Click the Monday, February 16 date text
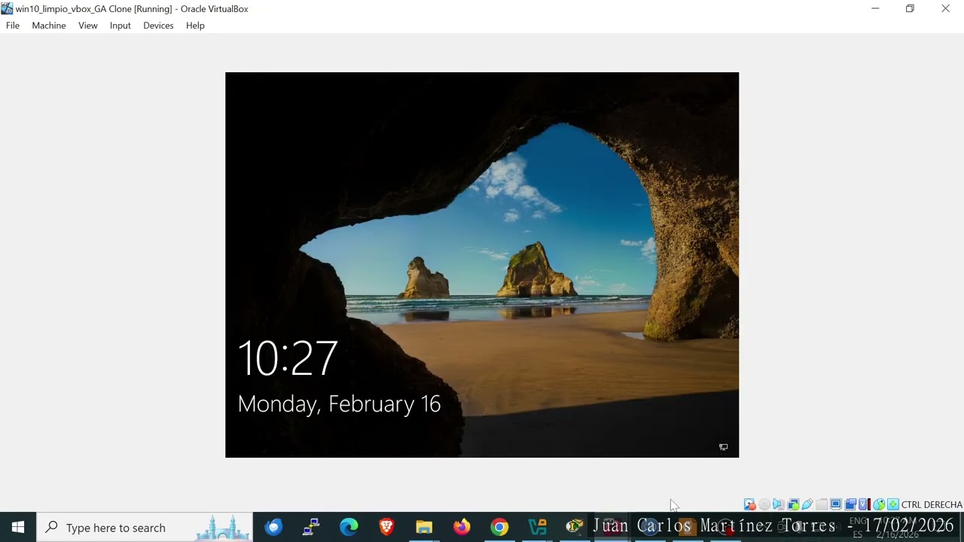Viewport: 964px width, 542px height. [339, 404]
